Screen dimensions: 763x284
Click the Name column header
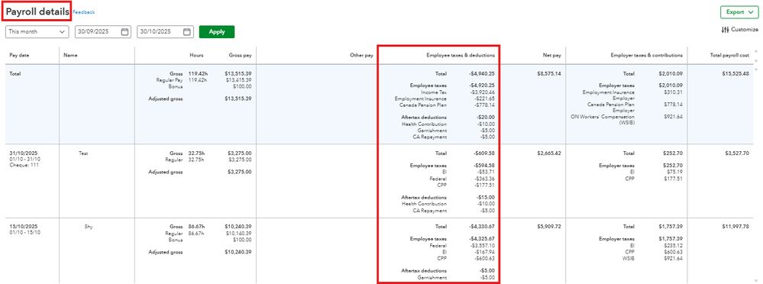point(70,55)
